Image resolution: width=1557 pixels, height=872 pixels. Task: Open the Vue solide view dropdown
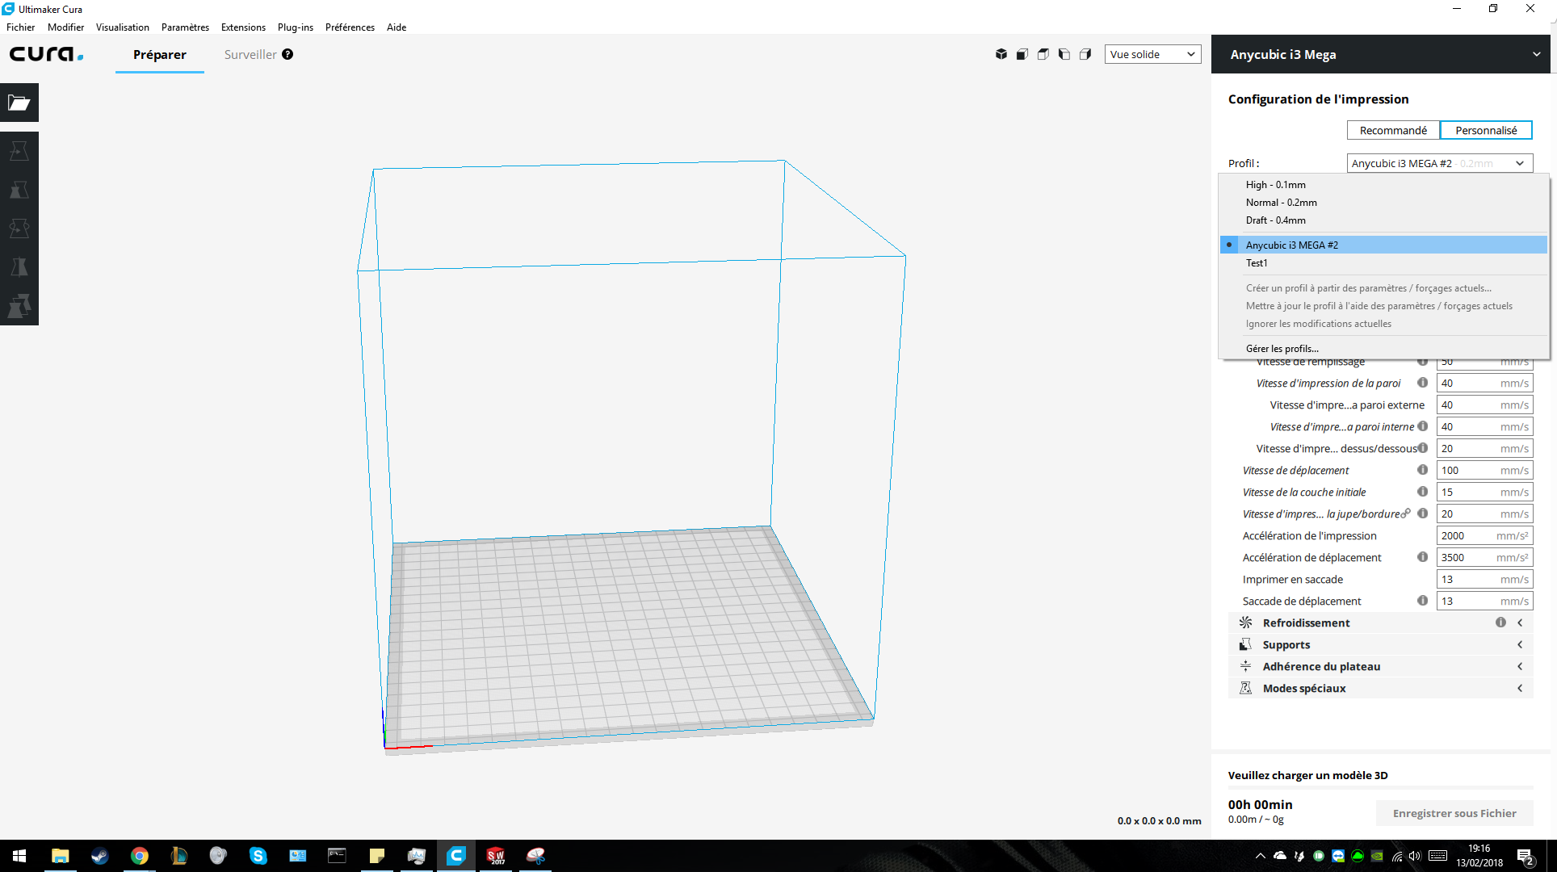point(1152,54)
